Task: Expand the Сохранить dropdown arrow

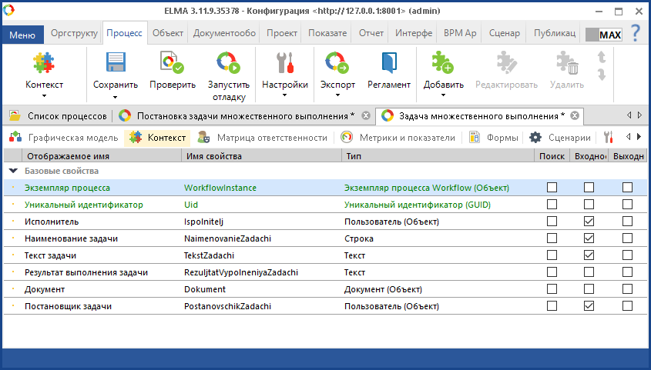Action: click(x=116, y=97)
